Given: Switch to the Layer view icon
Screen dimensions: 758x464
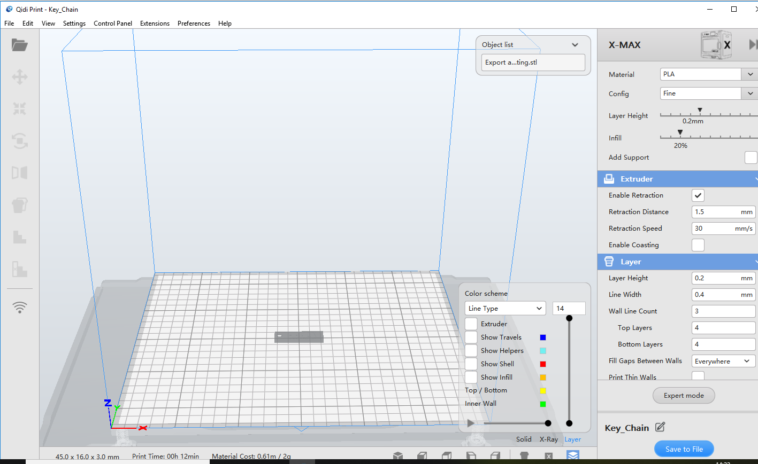Looking at the screenshot, I should point(572,454).
